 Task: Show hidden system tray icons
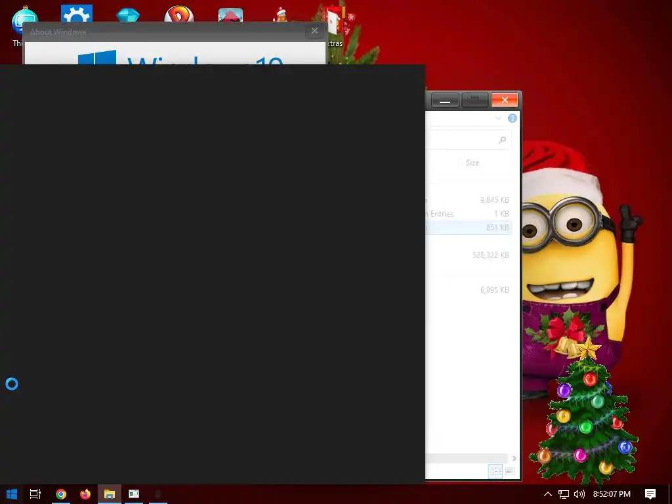tap(548, 494)
